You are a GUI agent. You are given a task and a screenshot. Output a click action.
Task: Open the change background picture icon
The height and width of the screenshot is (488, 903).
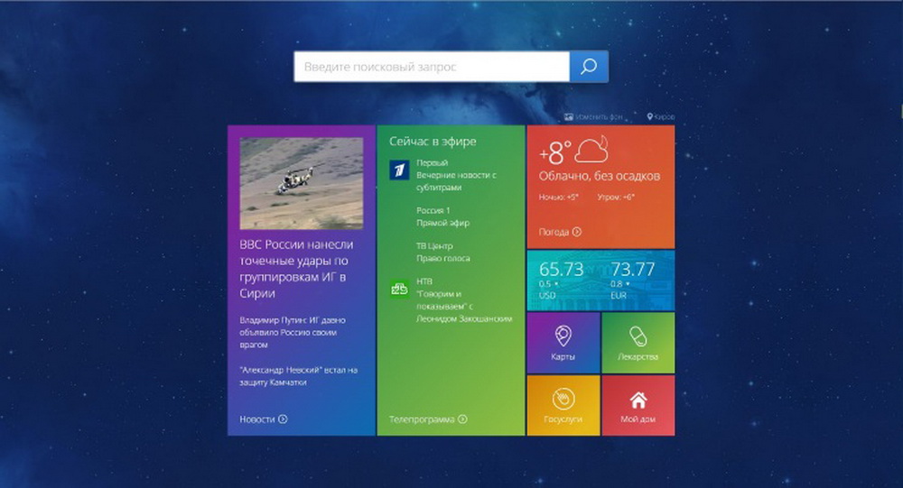pos(568,117)
